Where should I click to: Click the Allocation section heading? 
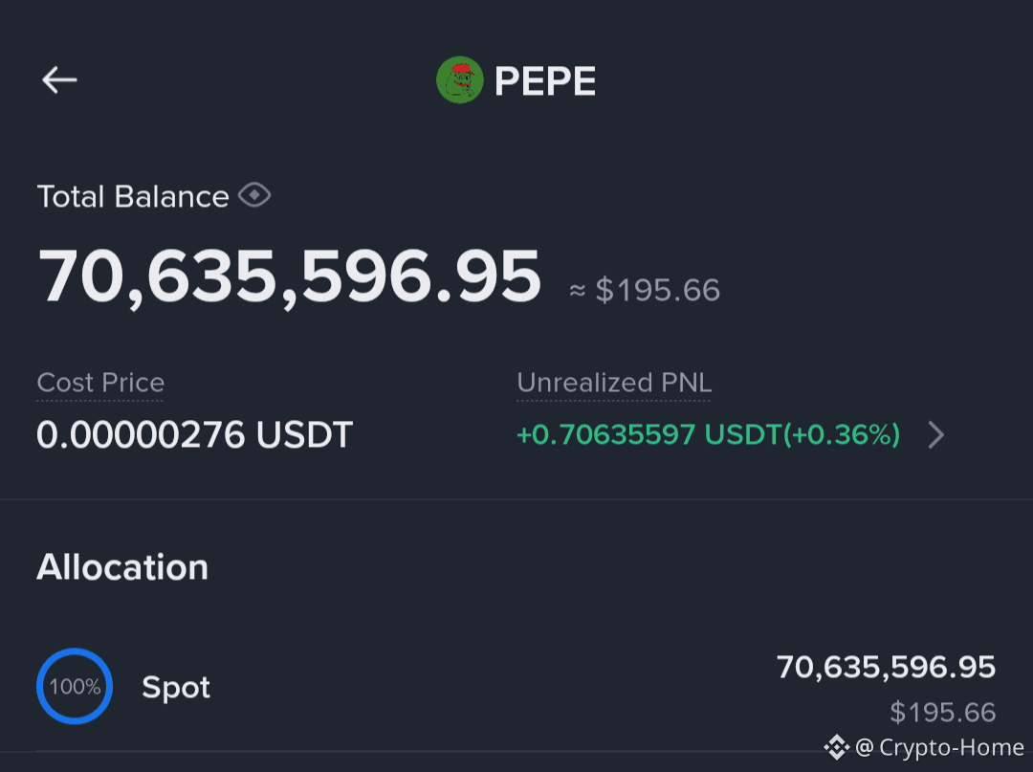(x=122, y=567)
